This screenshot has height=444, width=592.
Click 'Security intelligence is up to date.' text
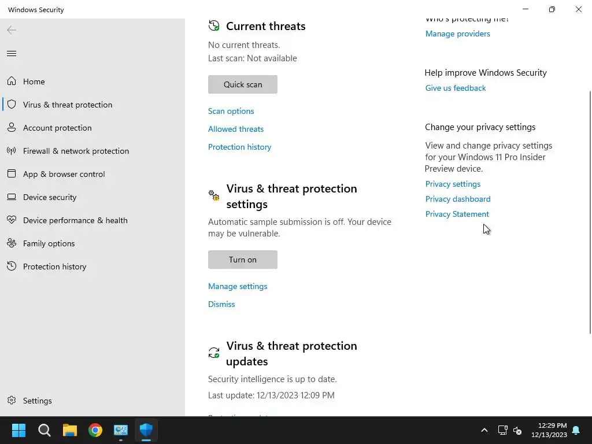[272, 379]
